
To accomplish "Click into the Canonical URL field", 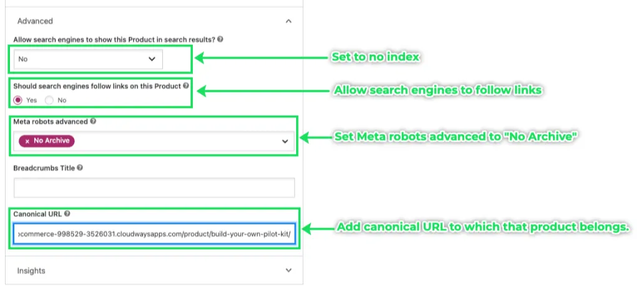I will 154,234.
